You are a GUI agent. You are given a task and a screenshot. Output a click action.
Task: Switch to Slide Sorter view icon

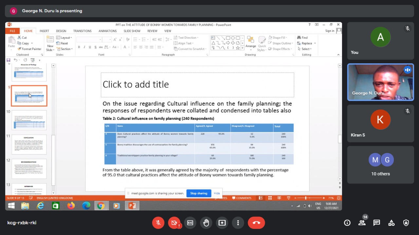pyautogui.click(x=270, y=198)
